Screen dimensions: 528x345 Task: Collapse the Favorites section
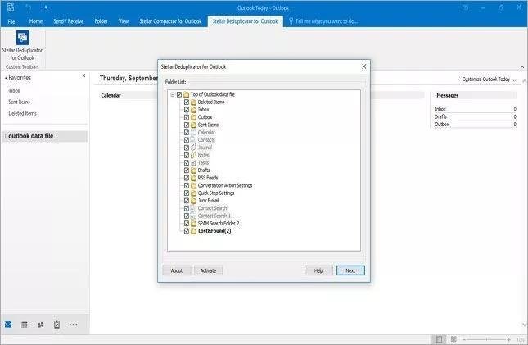coord(83,76)
